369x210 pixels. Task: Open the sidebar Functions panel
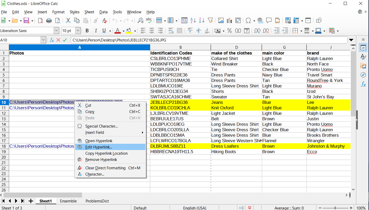tap(363, 84)
